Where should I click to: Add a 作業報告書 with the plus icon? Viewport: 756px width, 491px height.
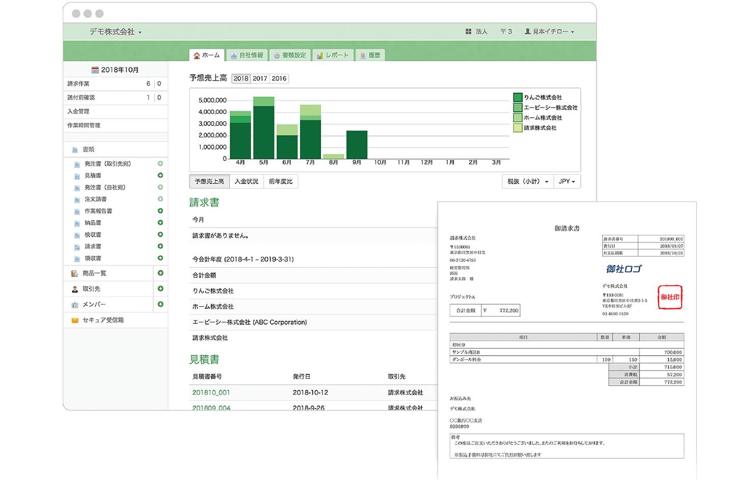pyautogui.click(x=160, y=211)
